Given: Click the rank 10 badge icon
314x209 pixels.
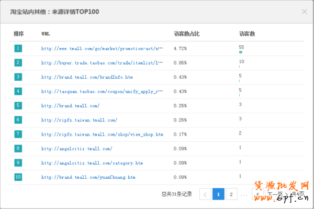Looking at the screenshot, I should 18,177.
